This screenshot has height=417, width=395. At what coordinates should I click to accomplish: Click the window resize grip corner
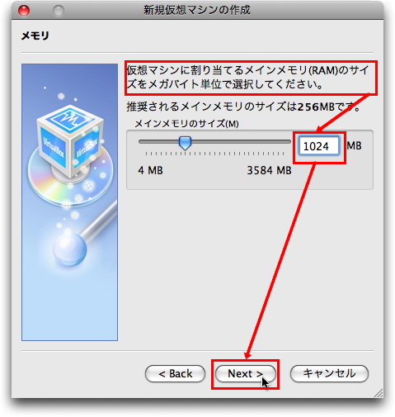point(379,393)
